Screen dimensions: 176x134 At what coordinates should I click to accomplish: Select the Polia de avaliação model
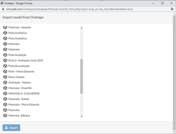pos(19,66)
